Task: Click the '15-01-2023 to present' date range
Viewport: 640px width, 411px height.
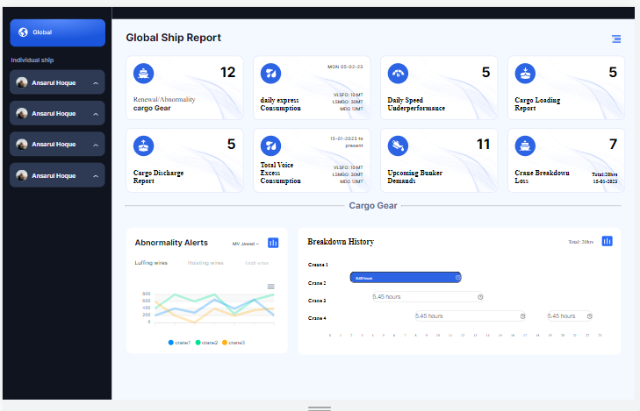Action: (x=347, y=142)
